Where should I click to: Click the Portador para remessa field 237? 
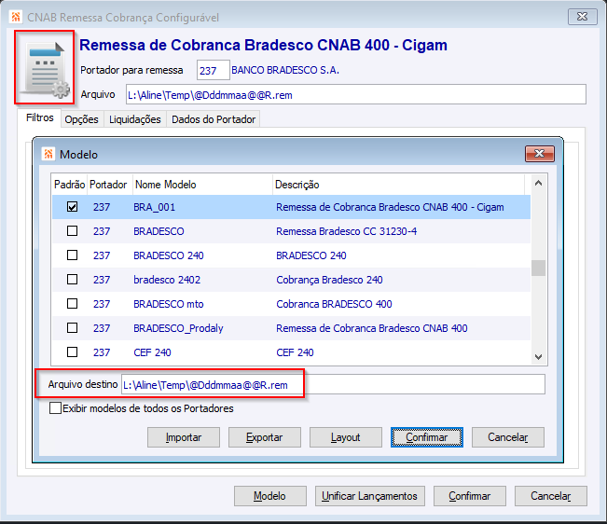(x=213, y=70)
